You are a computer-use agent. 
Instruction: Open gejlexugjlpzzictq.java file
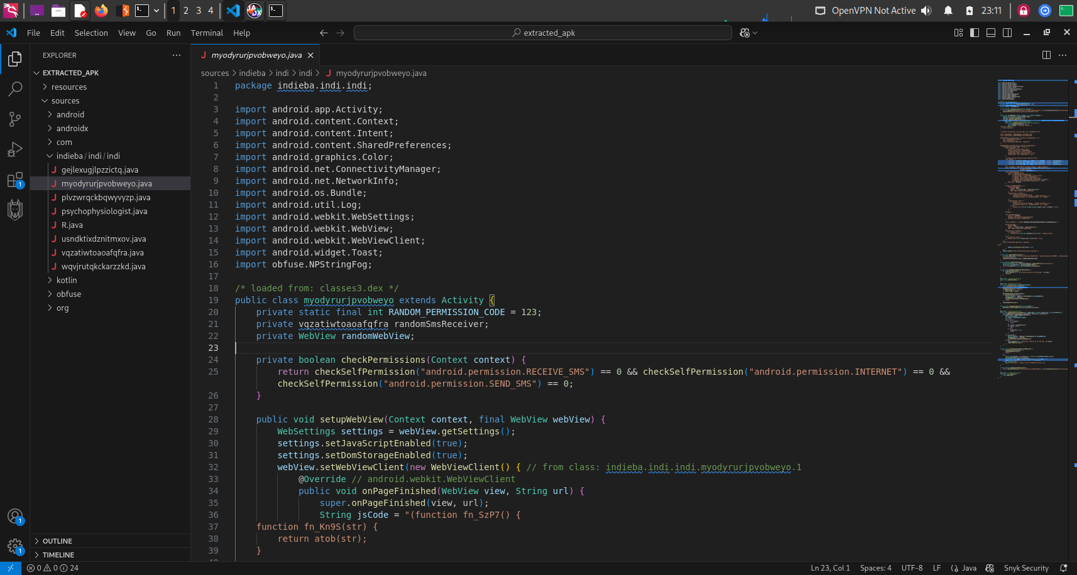[x=110, y=169]
